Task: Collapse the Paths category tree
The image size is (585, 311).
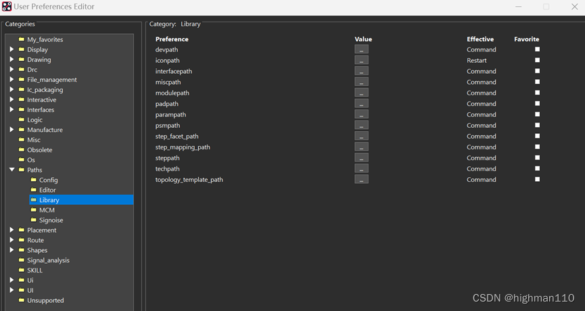Action: click(11, 170)
